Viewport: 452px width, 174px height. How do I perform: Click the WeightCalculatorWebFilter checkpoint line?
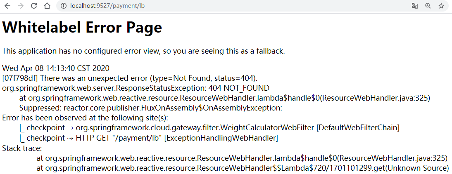[x=209, y=128]
